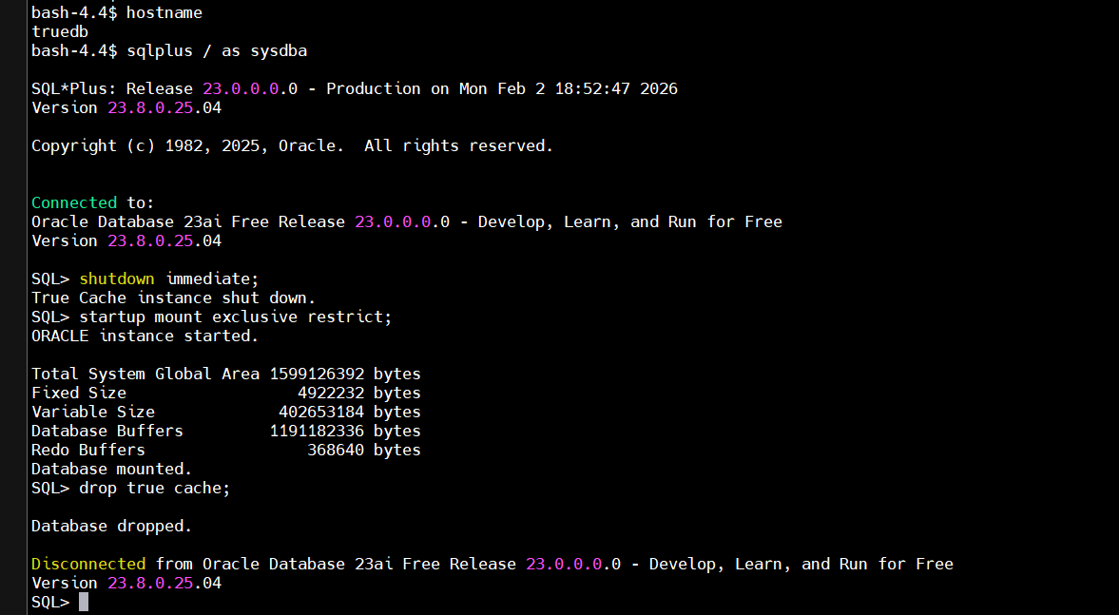Click the blinking cursor at the final SQL prompt

[84, 602]
